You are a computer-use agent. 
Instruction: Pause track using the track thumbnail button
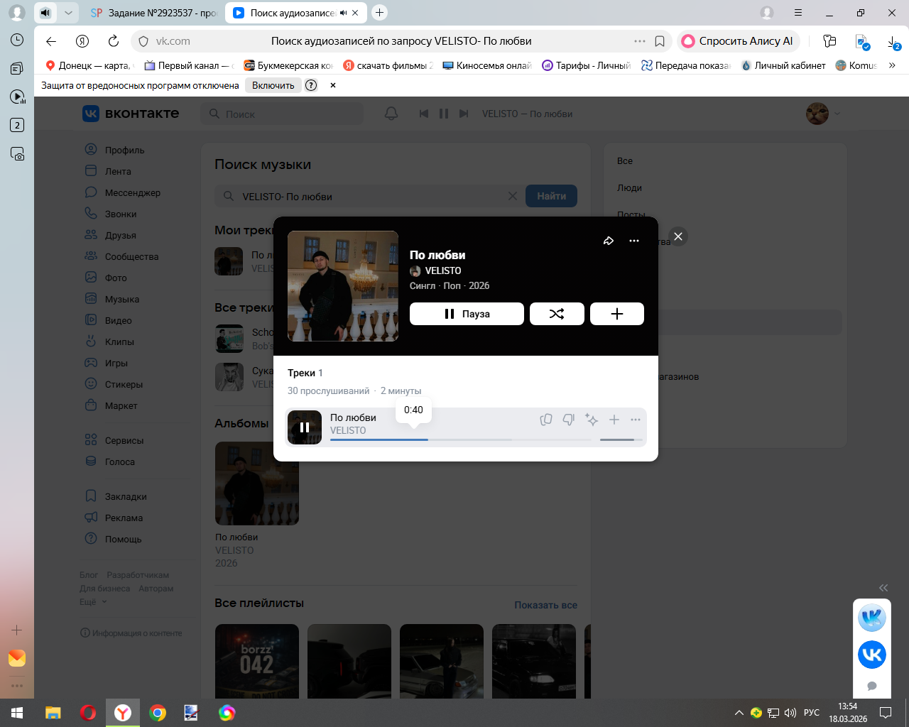(305, 427)
